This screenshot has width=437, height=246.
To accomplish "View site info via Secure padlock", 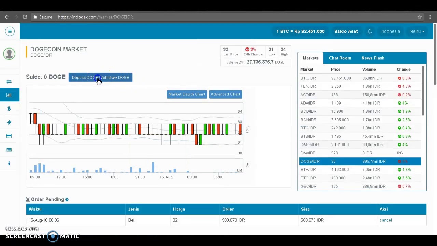I will coord(43,17).
